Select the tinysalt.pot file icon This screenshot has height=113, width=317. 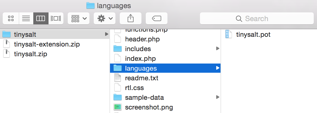click(229, 34)
